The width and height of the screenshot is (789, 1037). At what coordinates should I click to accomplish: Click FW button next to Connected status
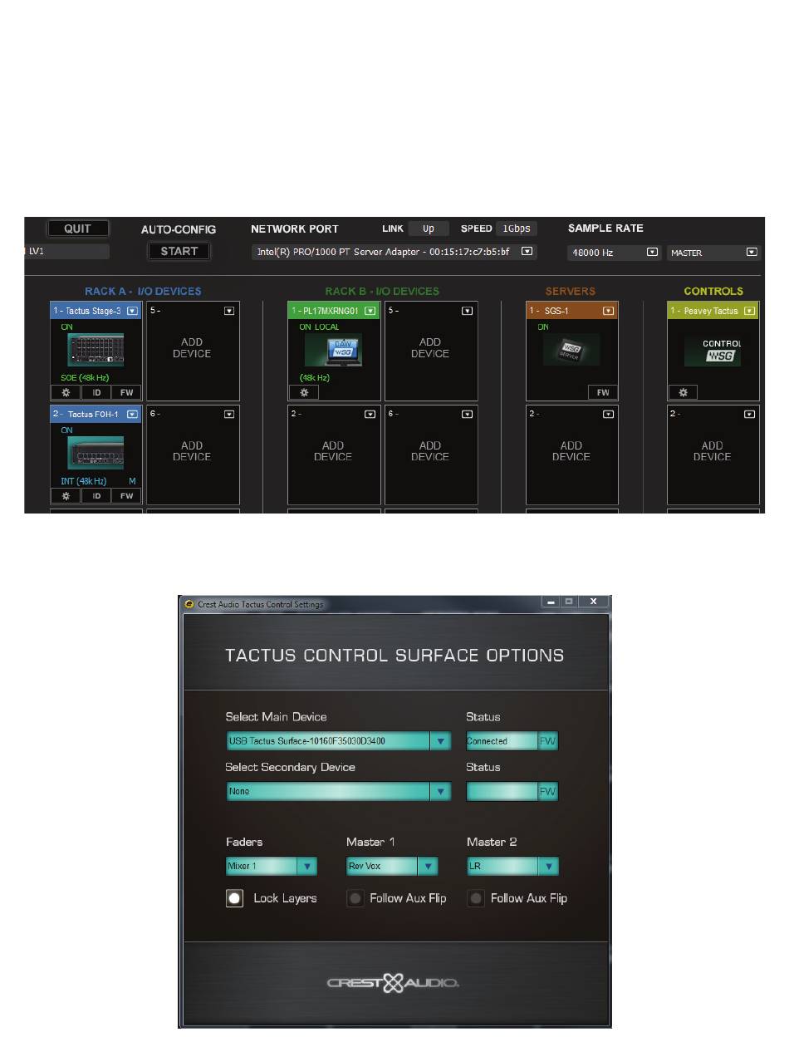pos(547,741)
